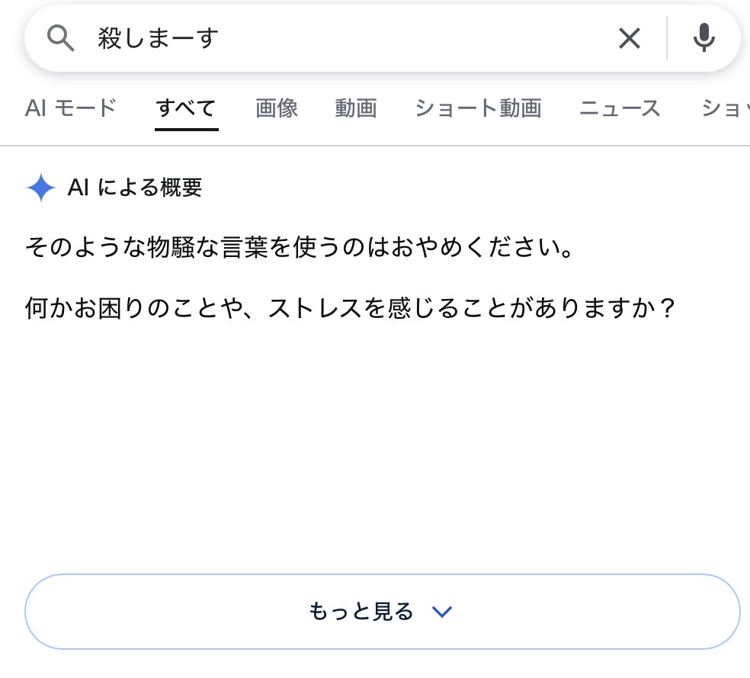This screenshot has height=678, width=750.
Task: Clear the search query with the X icon
Action: point(630,38)
